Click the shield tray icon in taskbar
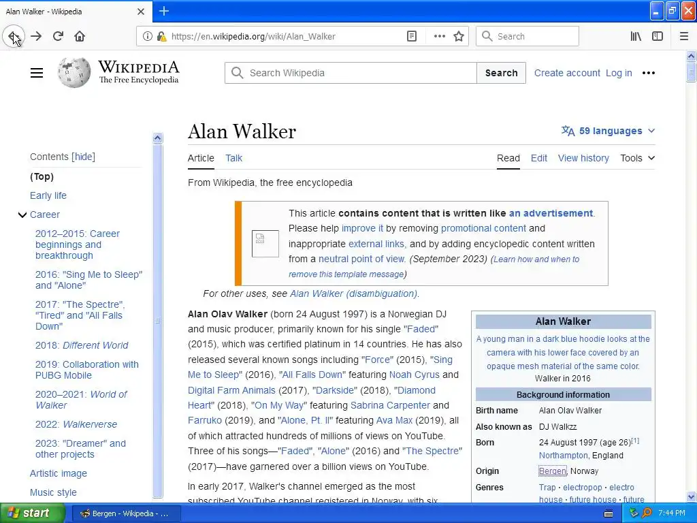Screen dimensions: 697x523 pos(634,513)
